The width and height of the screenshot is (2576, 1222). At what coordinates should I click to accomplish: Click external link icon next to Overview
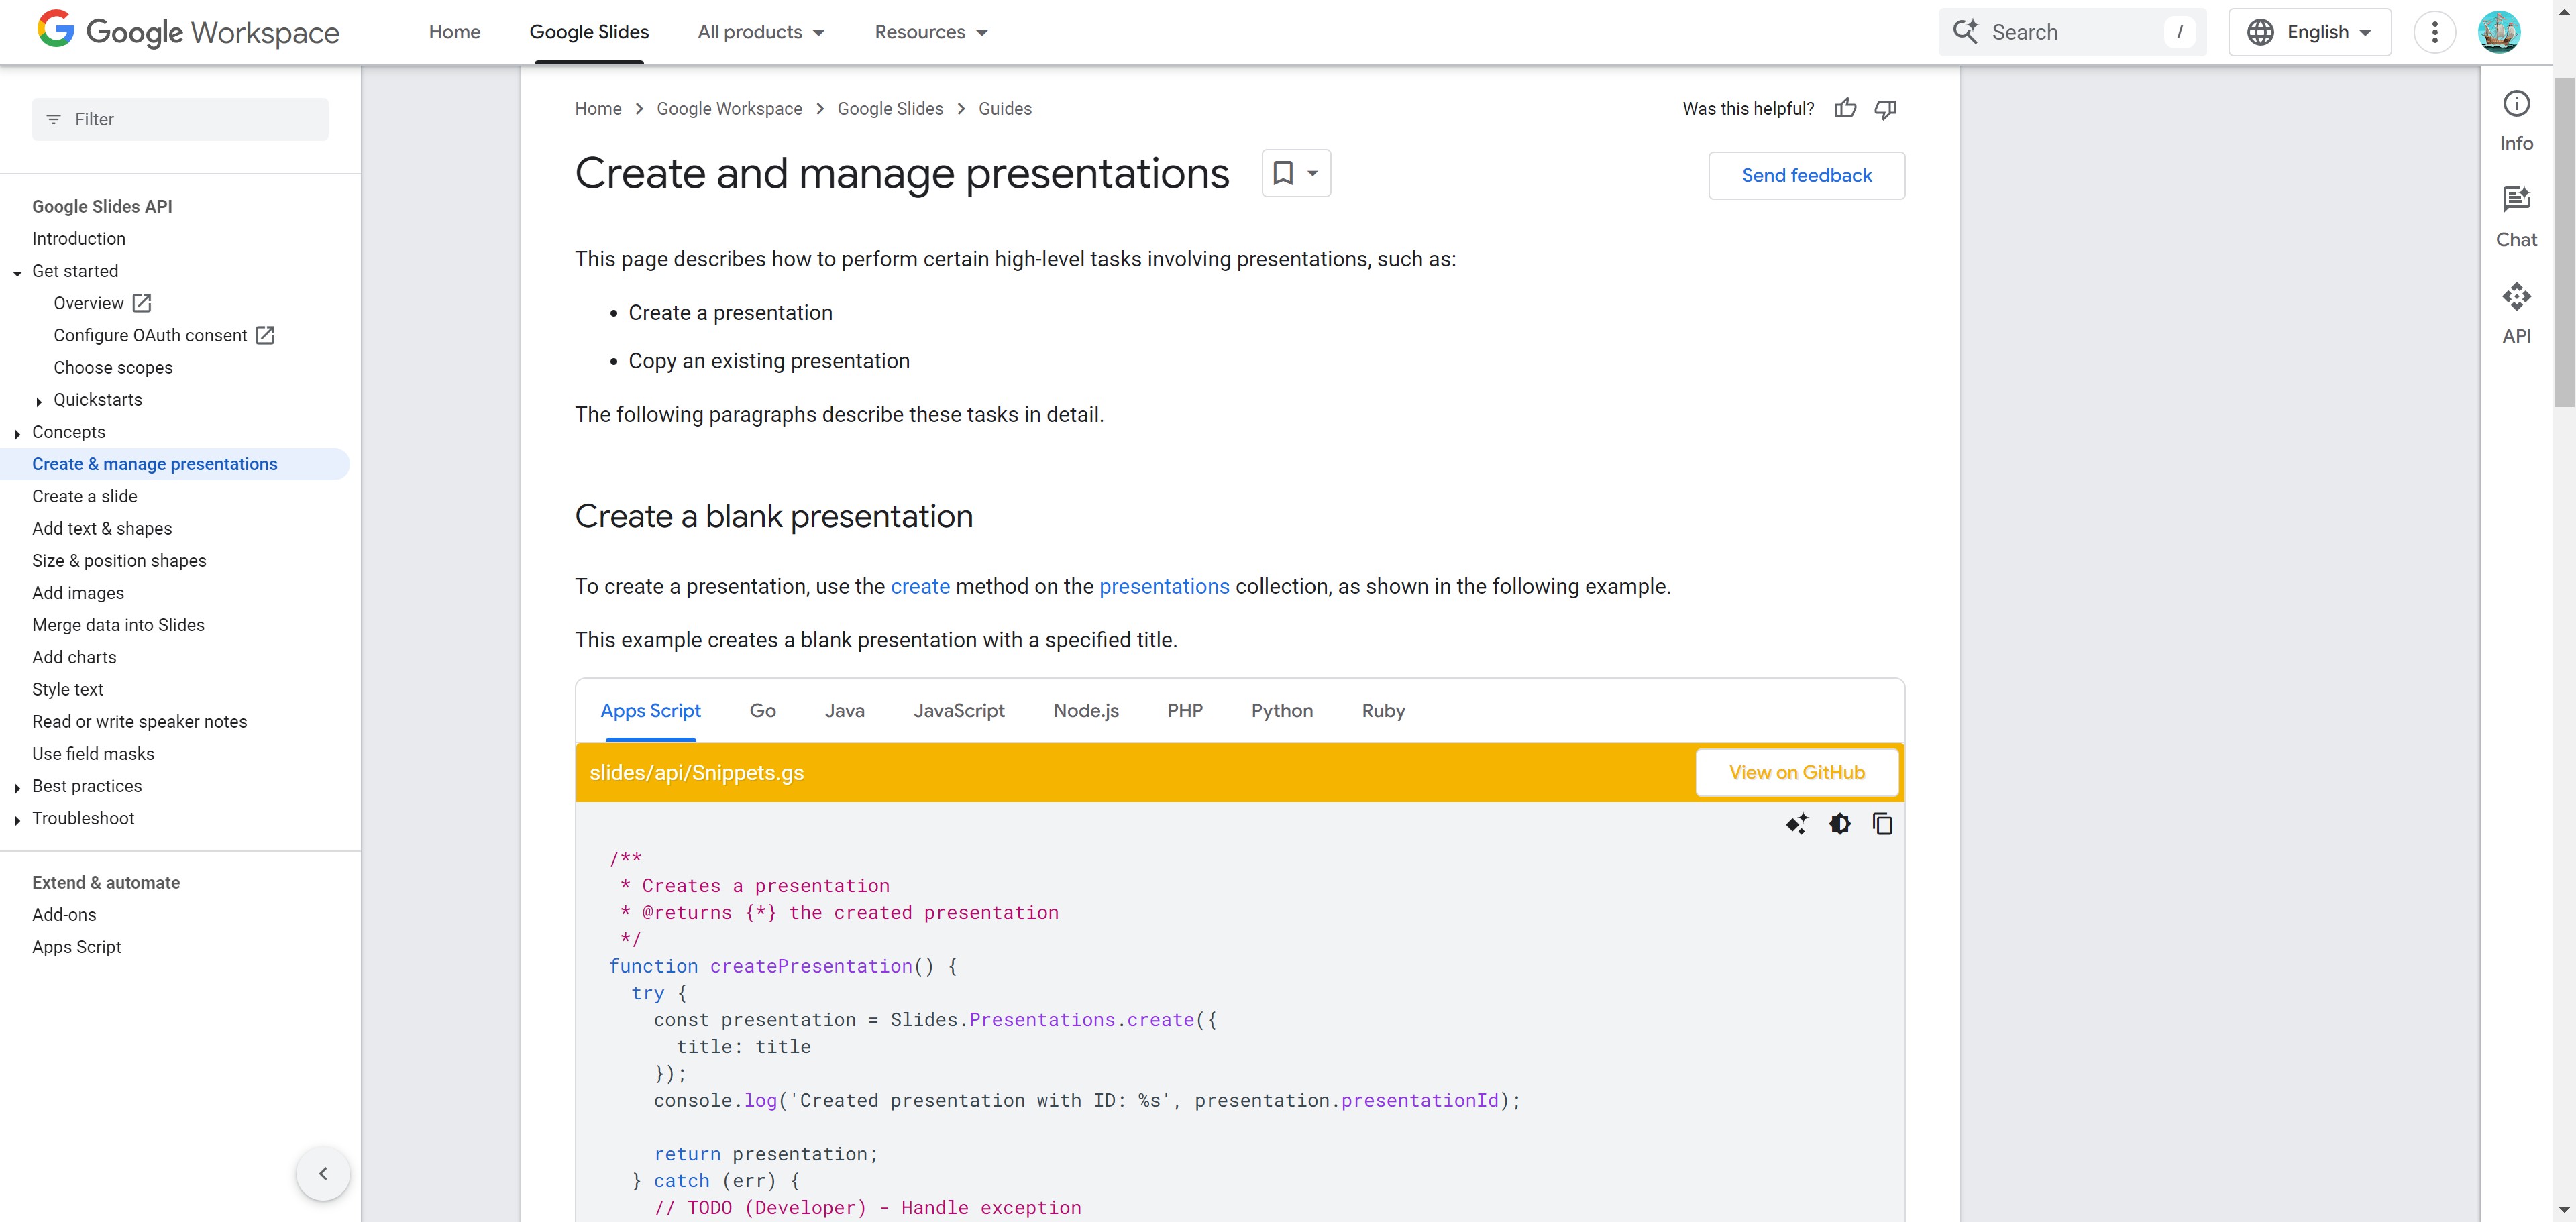(x=142, y=303)
